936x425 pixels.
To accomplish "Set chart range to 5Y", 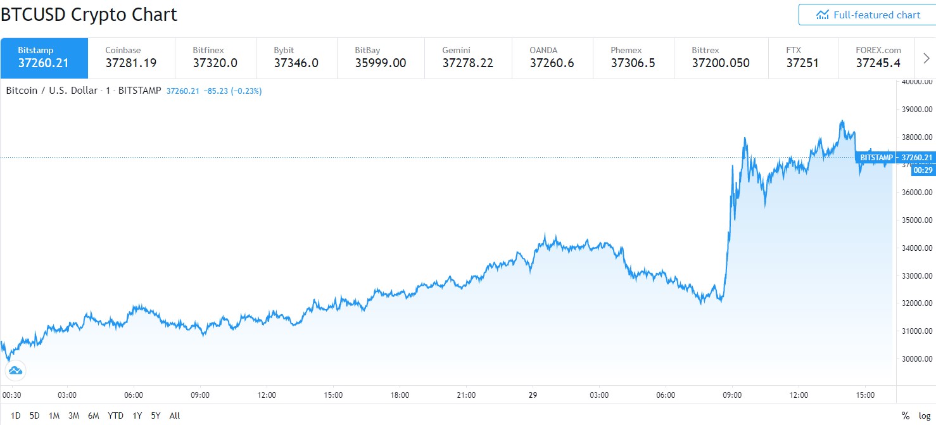I will point(155,415).
